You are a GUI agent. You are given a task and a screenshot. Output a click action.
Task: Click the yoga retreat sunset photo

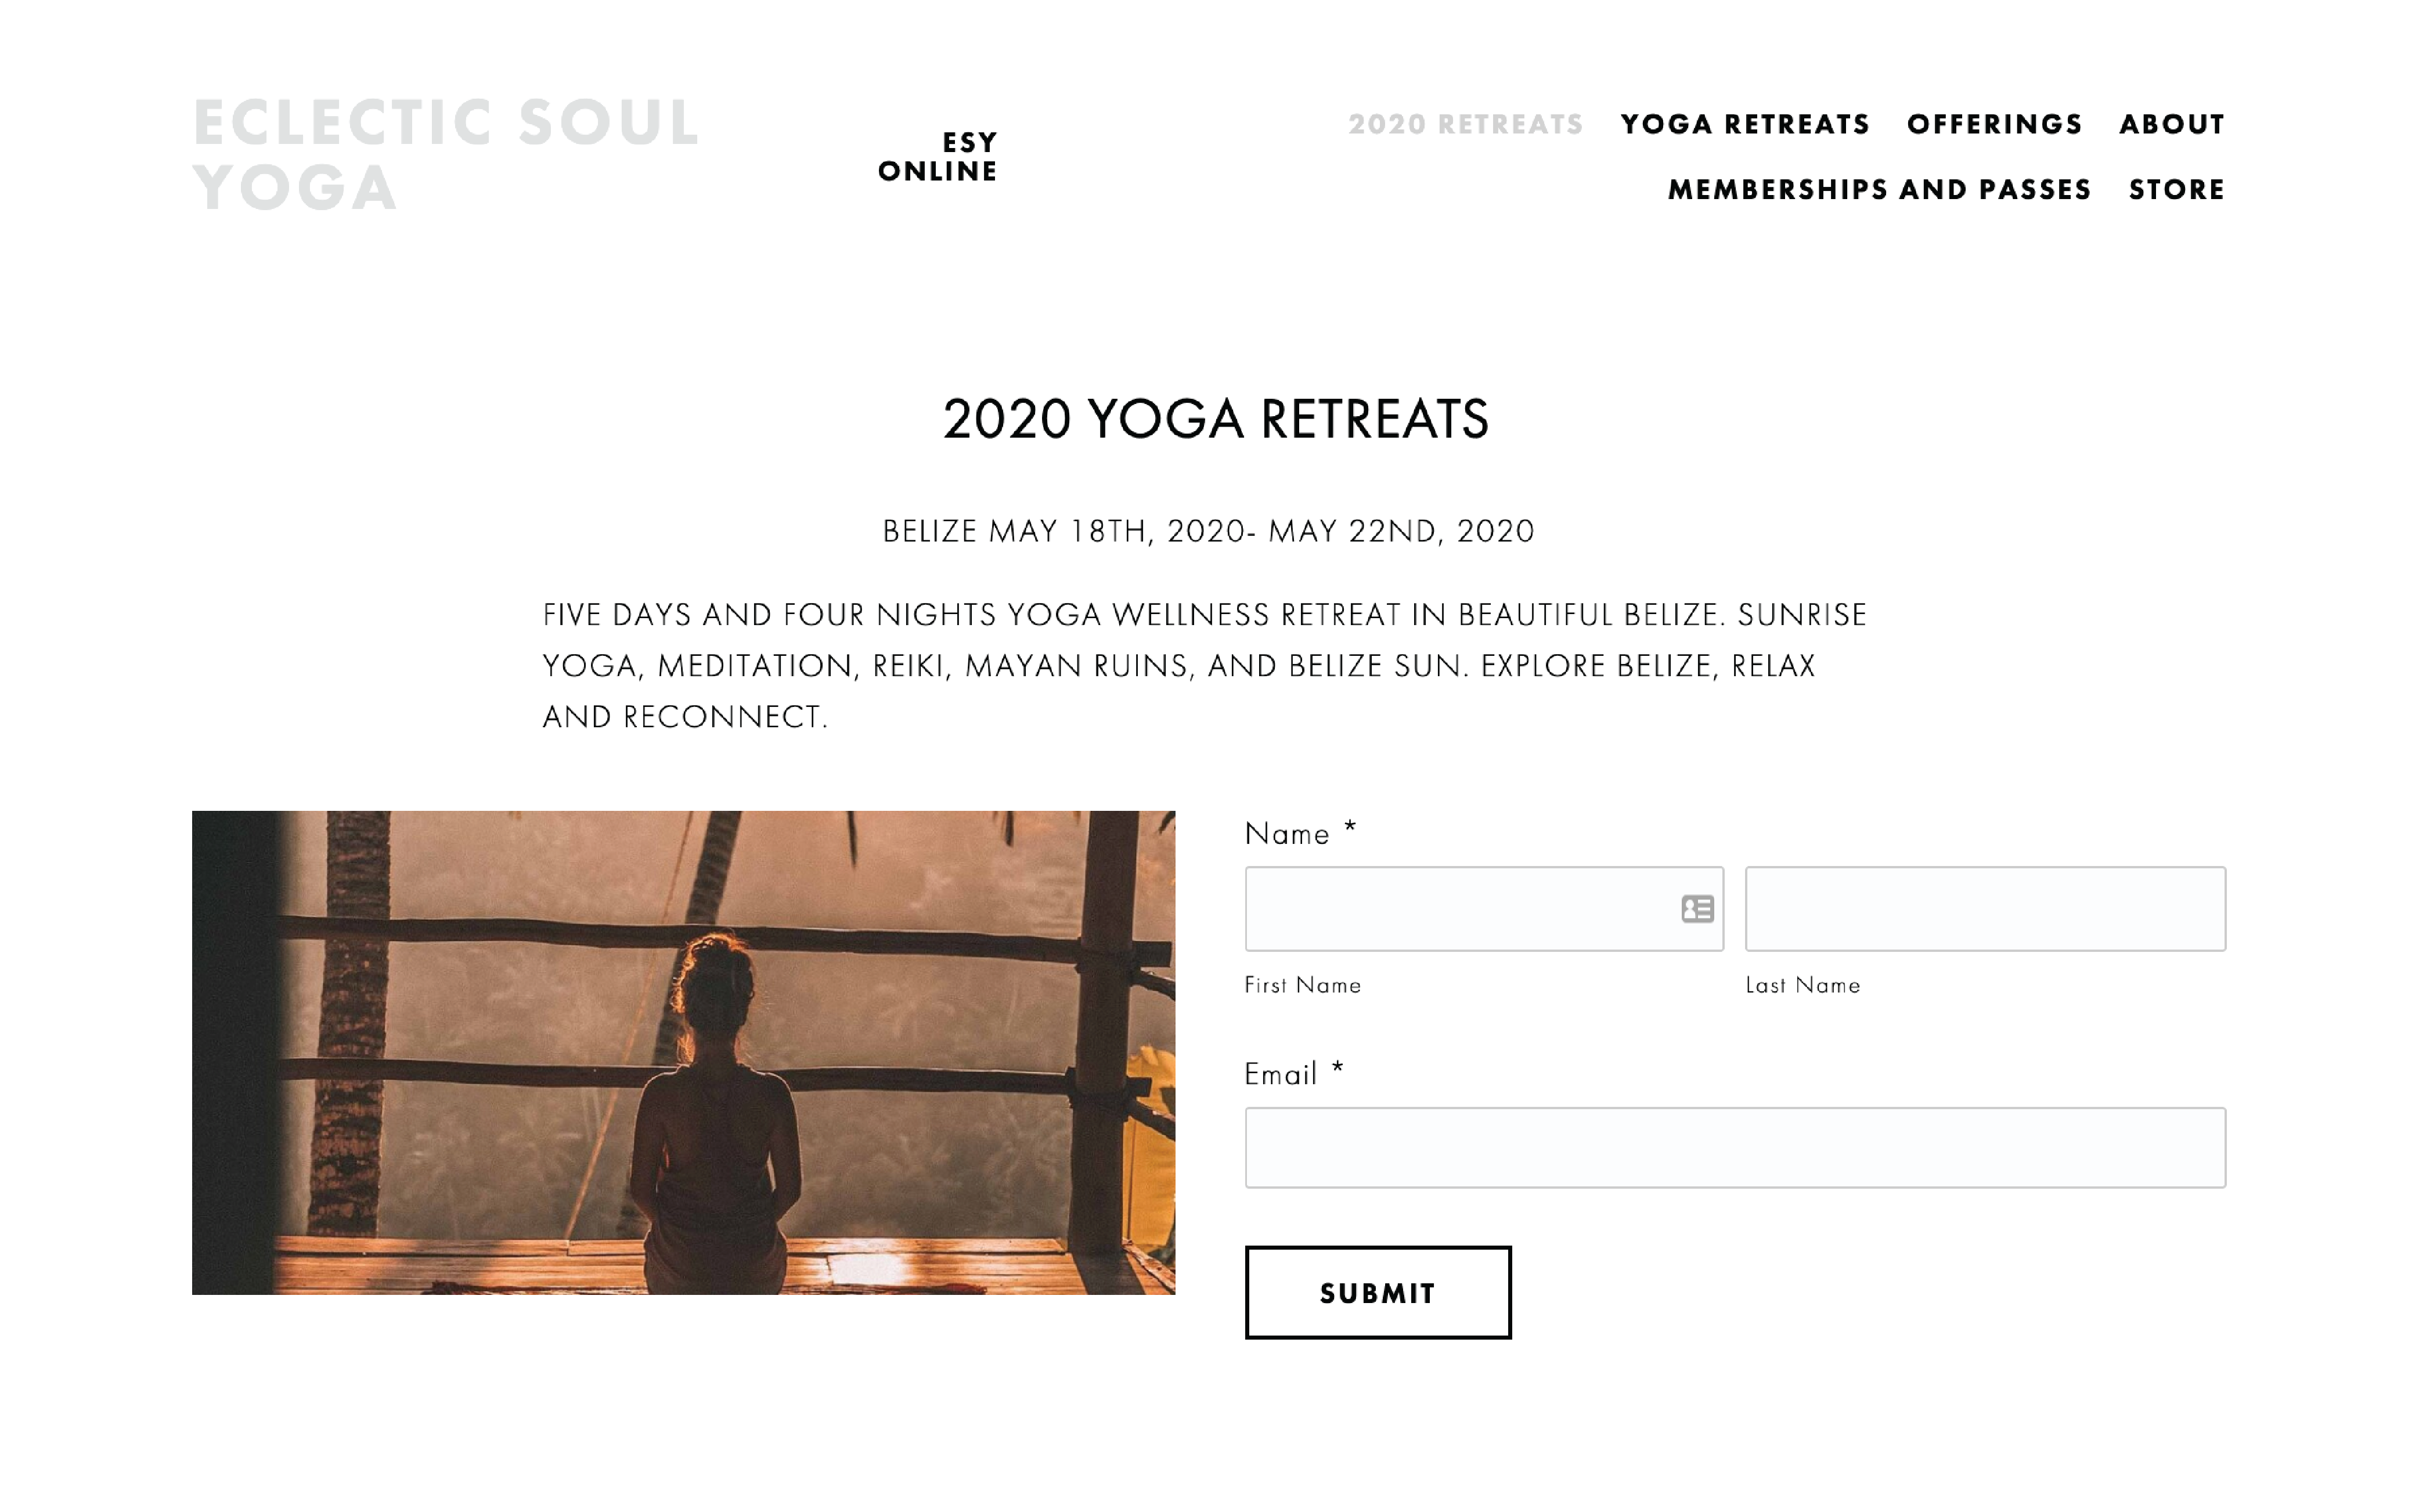pyautogui.click(x=683, y=1052)
